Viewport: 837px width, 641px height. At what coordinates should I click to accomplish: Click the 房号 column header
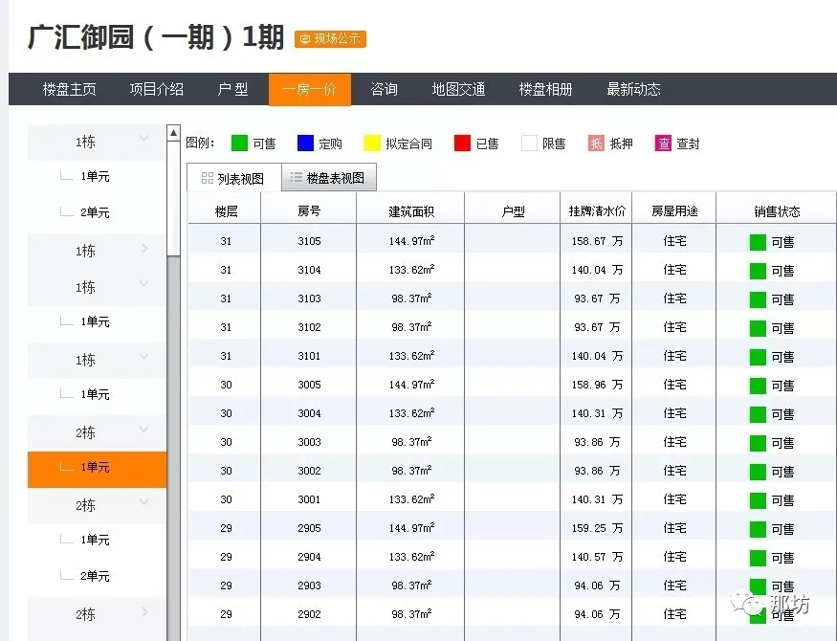pos(309,211)
